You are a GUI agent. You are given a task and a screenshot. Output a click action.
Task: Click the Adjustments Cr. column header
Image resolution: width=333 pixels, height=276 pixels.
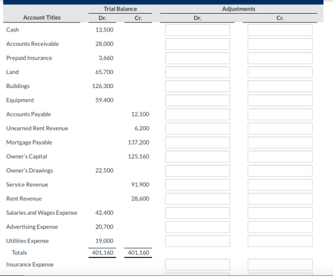tap(280, 18)
